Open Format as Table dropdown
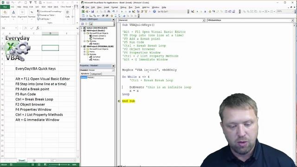Screen dimensions: 297x167 (46, 15)
